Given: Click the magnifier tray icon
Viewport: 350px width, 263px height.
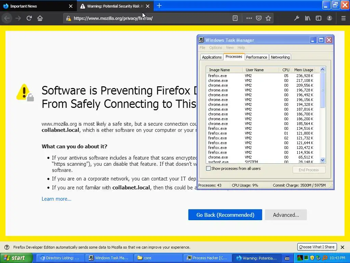Looking at the screenshot, I should click(325, 258).
